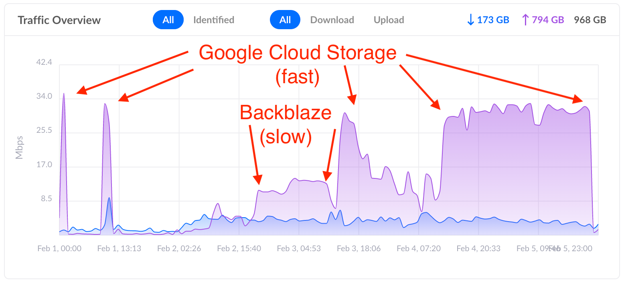Click the Feb 1, 00:00 timestamp label
Image resolution: width=624 pixels, height=284 pixels.
click(x=59, y=248)
